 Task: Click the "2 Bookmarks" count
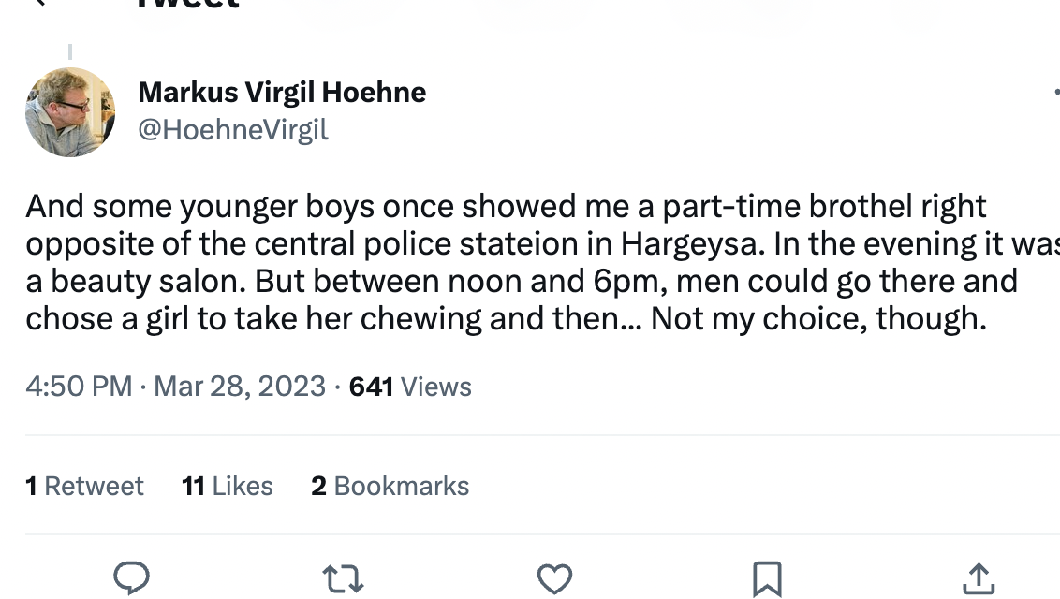pos(390,486)
